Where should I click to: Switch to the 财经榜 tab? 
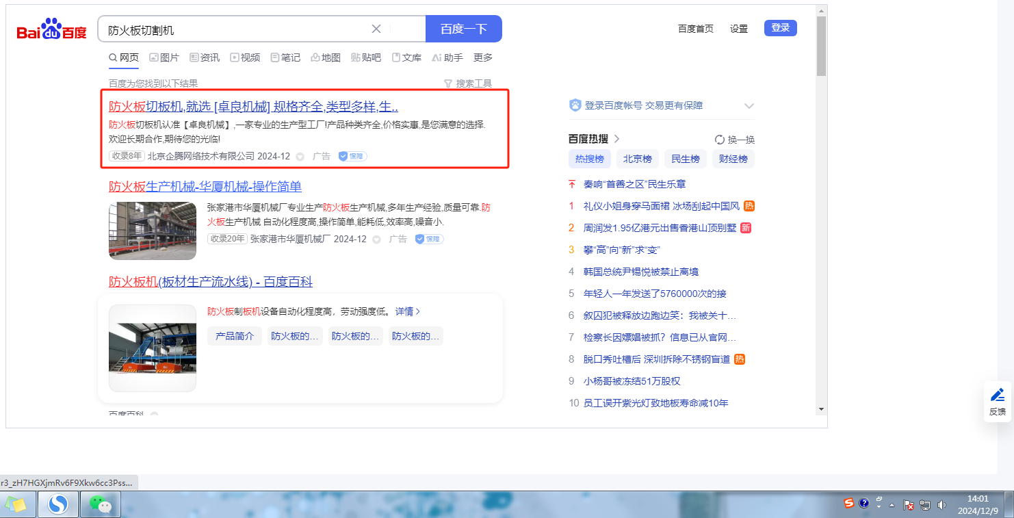(x=733, y=159)
